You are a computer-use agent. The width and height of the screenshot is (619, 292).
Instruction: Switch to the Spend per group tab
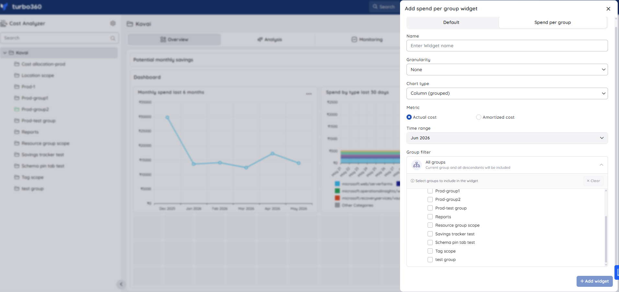(553, 22)
